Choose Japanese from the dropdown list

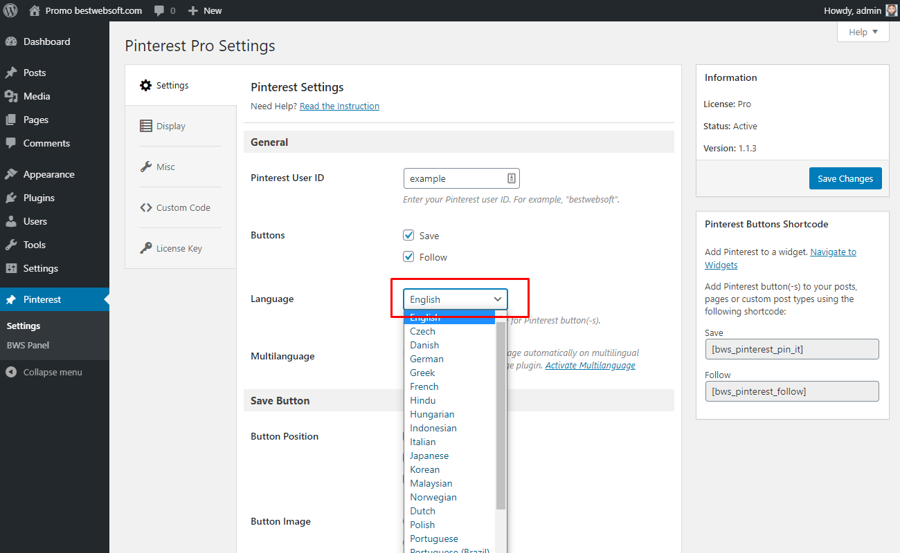point(450,456)
